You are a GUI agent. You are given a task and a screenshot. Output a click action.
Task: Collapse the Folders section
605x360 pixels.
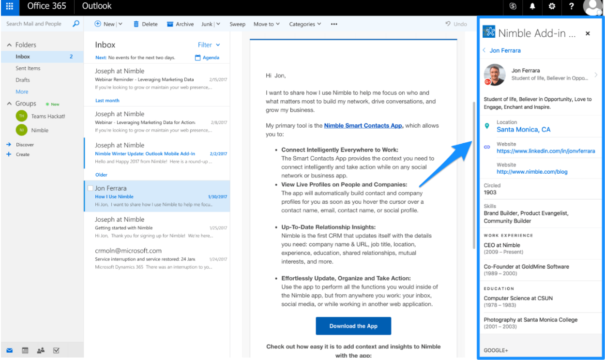9,45
